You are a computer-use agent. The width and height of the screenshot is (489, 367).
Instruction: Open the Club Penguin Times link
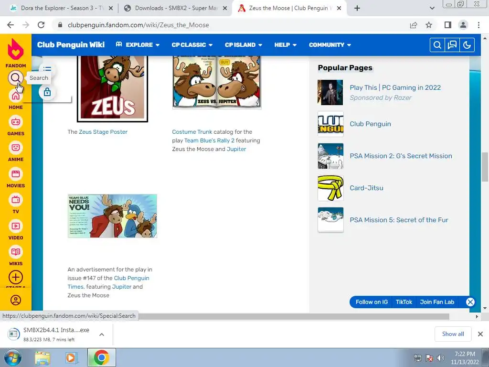(x=108, y=282)
